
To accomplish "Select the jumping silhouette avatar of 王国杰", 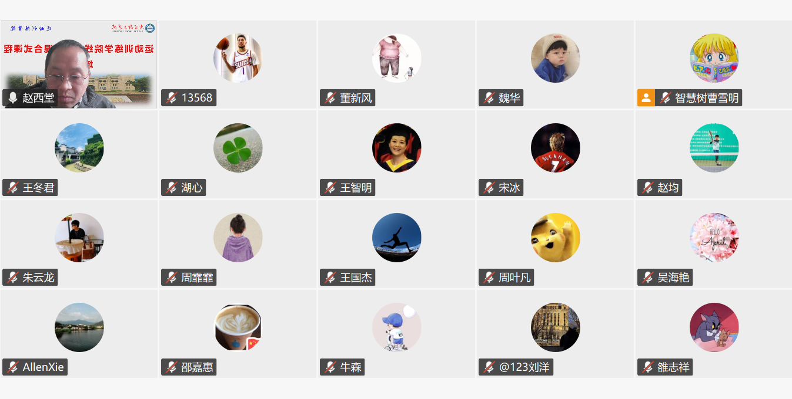I will pyautogui.click(x=396, y=238).
